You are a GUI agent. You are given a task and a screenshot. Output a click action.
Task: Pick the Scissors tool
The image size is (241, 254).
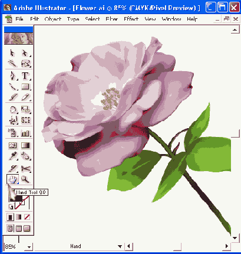coord(25,169)
